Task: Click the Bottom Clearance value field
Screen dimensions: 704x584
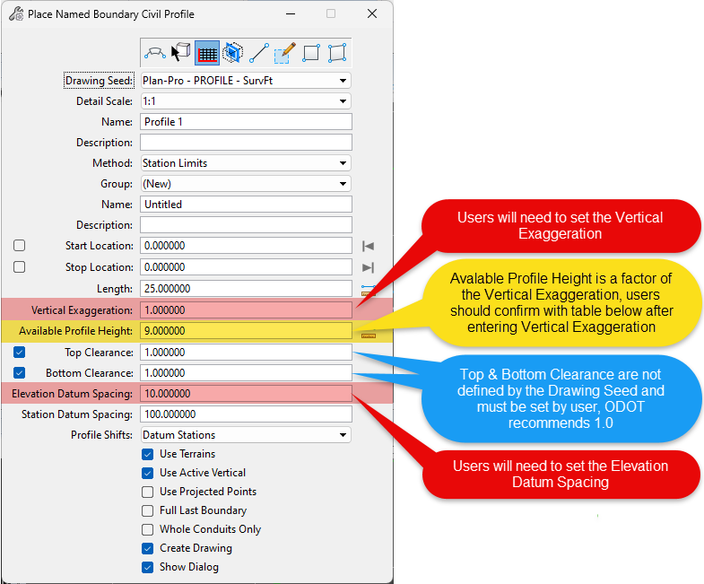Action: coord(246,373)
